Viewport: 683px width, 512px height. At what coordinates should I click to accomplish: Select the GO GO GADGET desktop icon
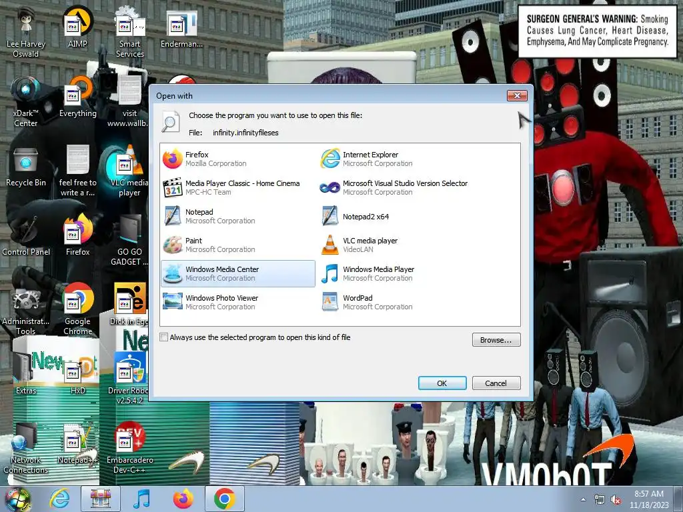tap(129, 240)
